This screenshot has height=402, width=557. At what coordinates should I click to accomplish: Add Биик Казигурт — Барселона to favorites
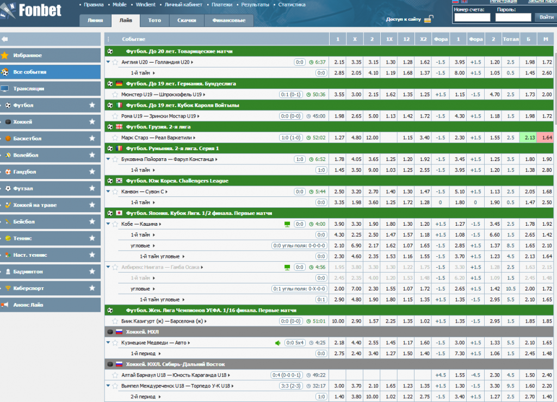pos(115,321)
